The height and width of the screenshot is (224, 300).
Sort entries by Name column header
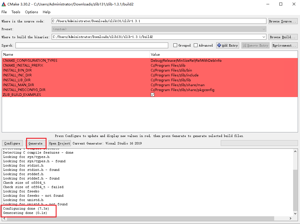coord(76,55)
